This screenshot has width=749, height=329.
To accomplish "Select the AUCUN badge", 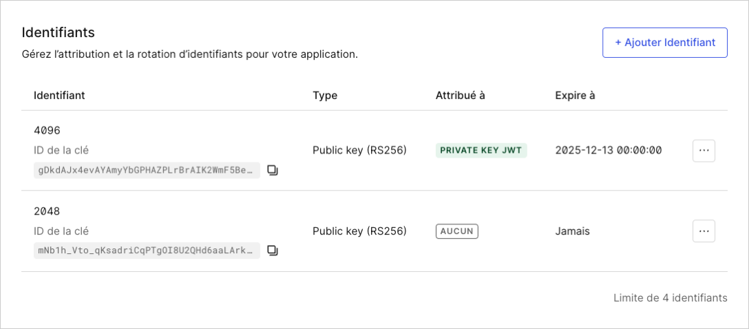I will [x=456, y=231].
